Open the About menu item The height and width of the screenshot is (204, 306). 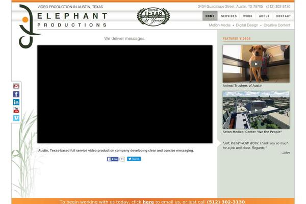point(264,16)
